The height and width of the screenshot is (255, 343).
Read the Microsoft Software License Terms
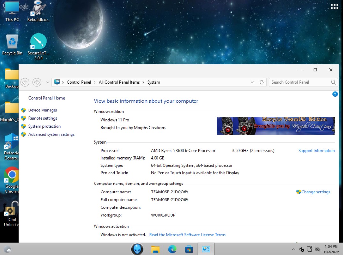(187, 235)
